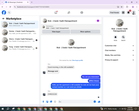The height and width of the screenshot is (111, 139).
Task: Go to Home feed icon
Action: [56, 12]
